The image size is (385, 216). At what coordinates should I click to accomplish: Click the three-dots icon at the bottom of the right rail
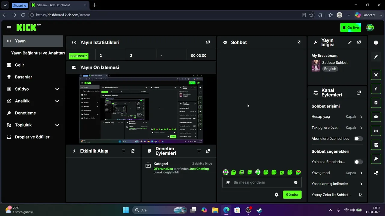click(376, 173)
